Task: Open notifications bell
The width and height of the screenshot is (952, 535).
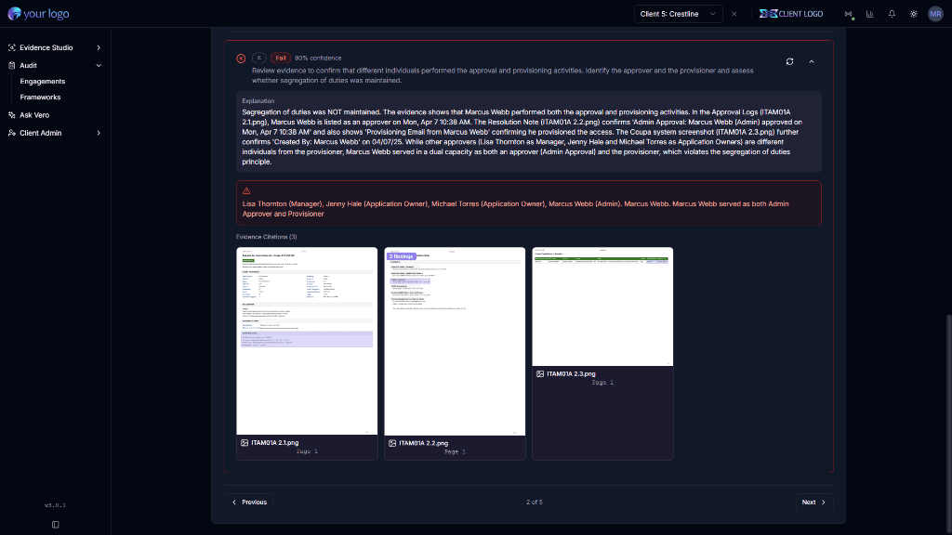Action: (x=892, y=14)
